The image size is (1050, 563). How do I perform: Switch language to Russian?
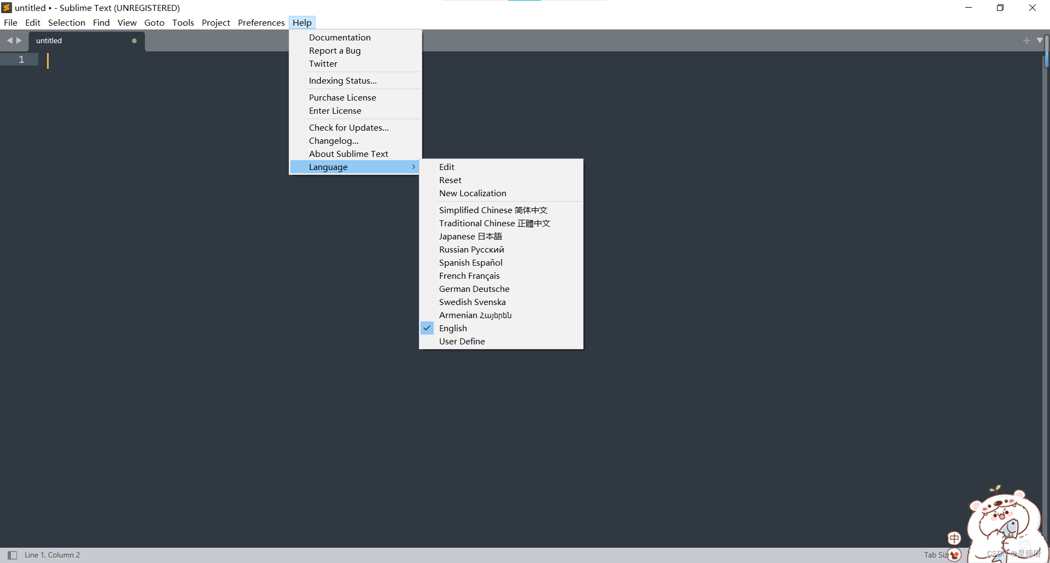(x=501, y=249)
